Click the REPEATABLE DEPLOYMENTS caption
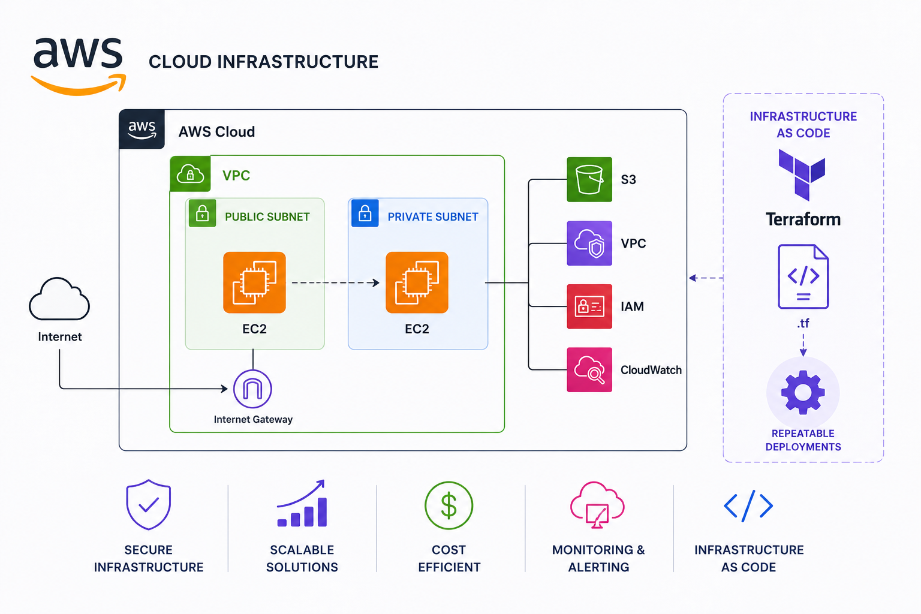The width and height of the screenshot is (921, 614). (803, 440)
